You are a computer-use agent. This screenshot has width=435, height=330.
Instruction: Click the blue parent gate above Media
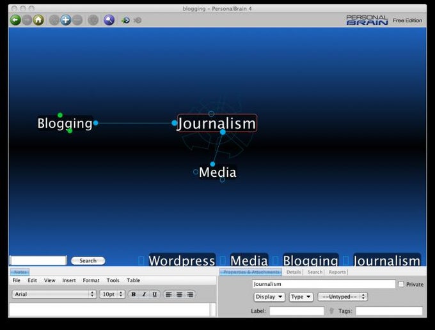tap(212, 164)
